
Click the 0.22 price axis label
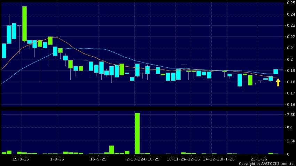[290, 37]
